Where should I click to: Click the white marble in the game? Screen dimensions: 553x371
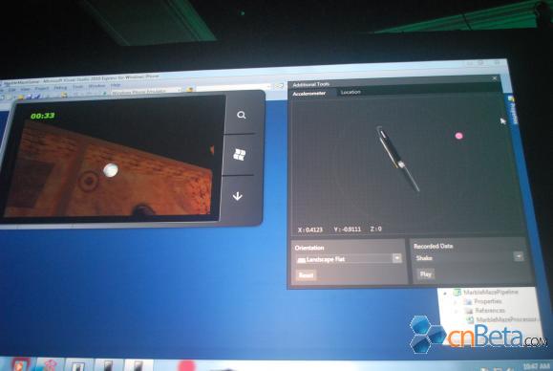[x=111, y=170]
